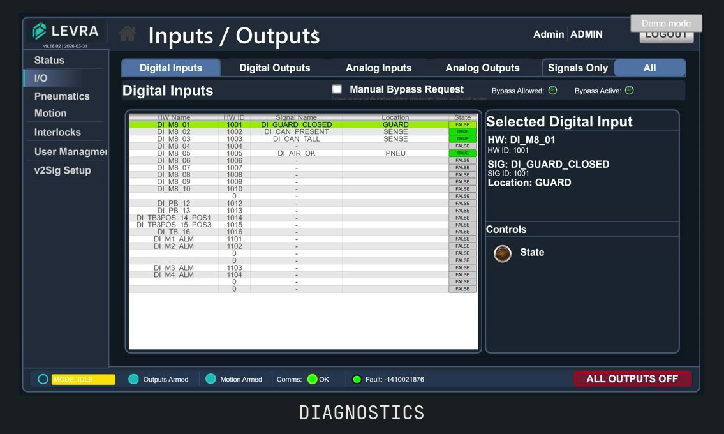Image resolution: width=724 pixels, height=434 pixels.
Task: Select the DI_AIR_OK signal name
Action: pyautogui.click(x=297, y=153)
